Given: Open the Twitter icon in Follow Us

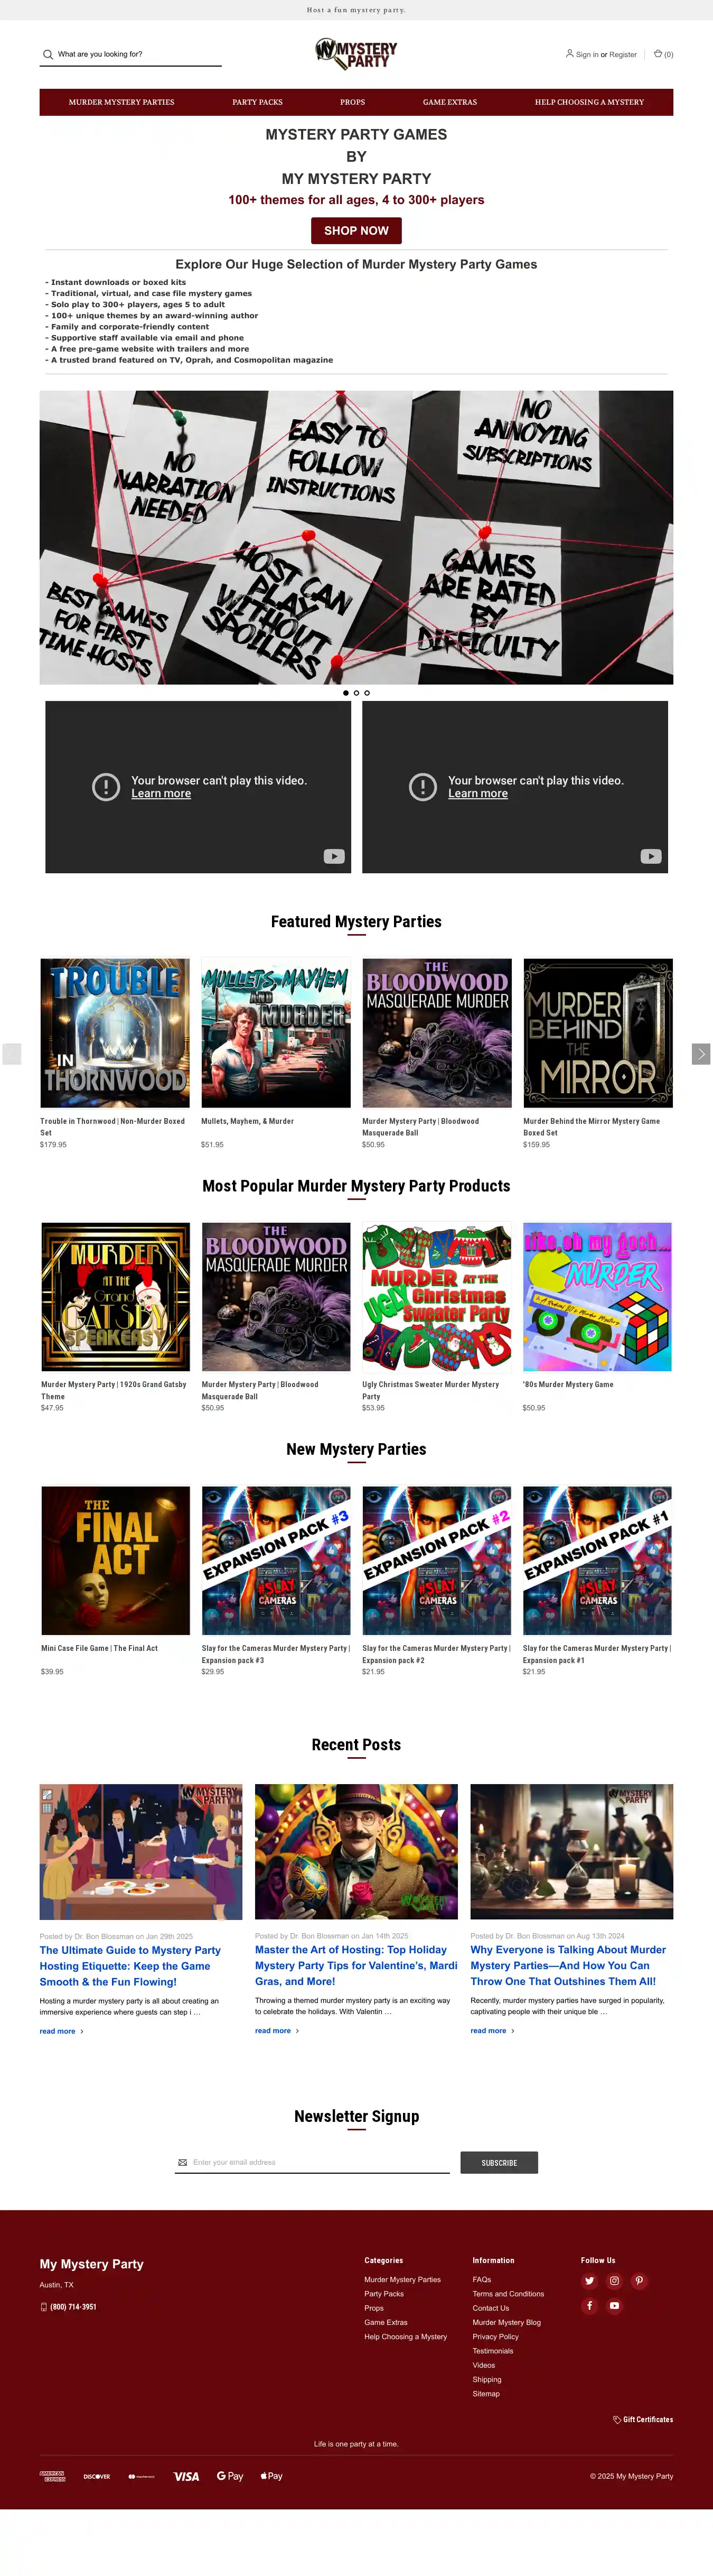Looking at the screenshot, I should [x=589, y=2281].
